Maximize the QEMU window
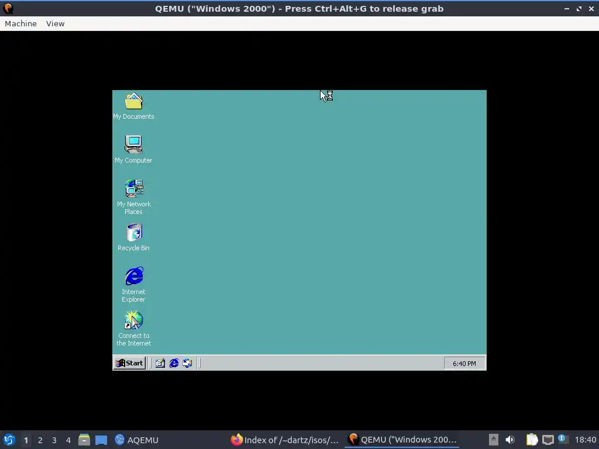This screenshot has height=449, width=599. [x=579, y=8]
